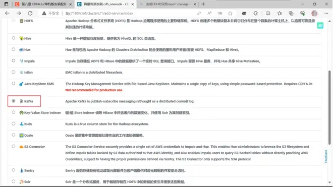Select the Hive service radio button

pos(14,38)
